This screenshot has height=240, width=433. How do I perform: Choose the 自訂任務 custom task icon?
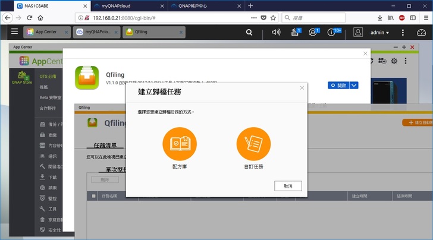[253, 144]
